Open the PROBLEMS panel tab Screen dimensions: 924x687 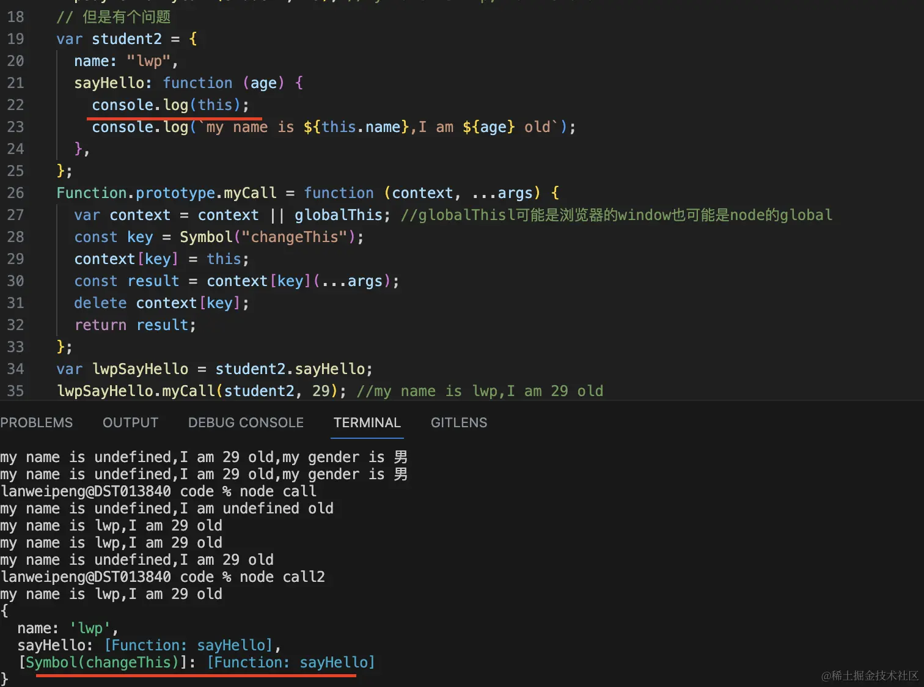[x=36, y=422]
